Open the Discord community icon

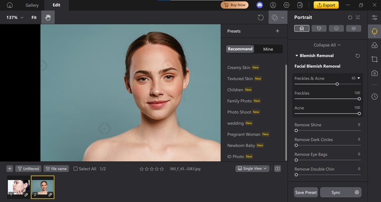[260, 5]
